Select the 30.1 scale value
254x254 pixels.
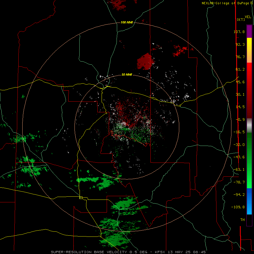[x=240, y=95]
